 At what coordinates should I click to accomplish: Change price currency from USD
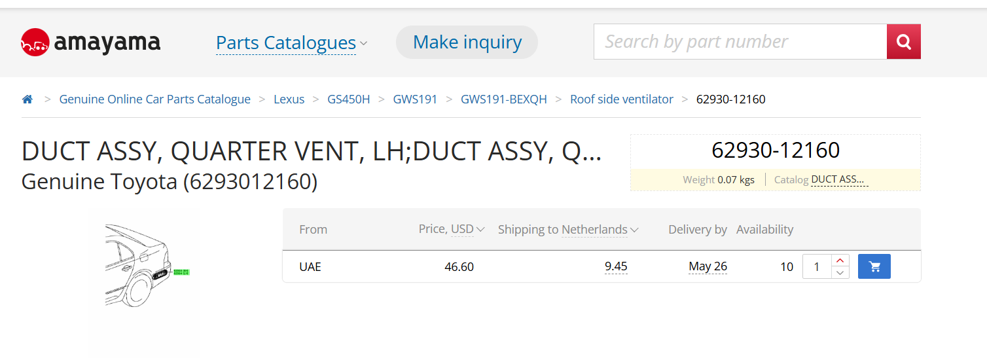(467, 230)
